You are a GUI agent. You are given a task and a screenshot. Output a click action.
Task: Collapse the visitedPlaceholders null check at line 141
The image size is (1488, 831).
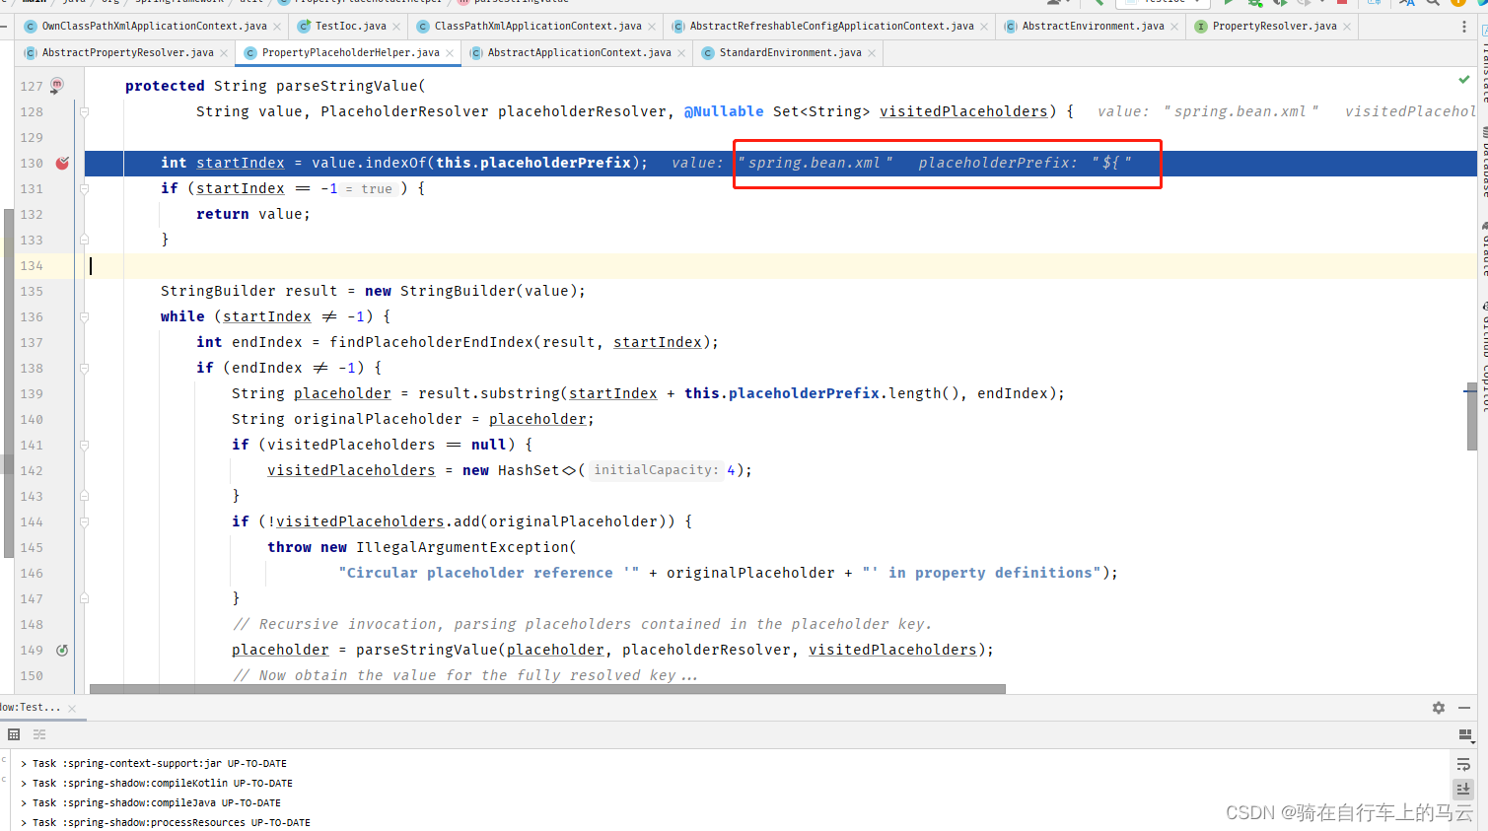point(84,445)
